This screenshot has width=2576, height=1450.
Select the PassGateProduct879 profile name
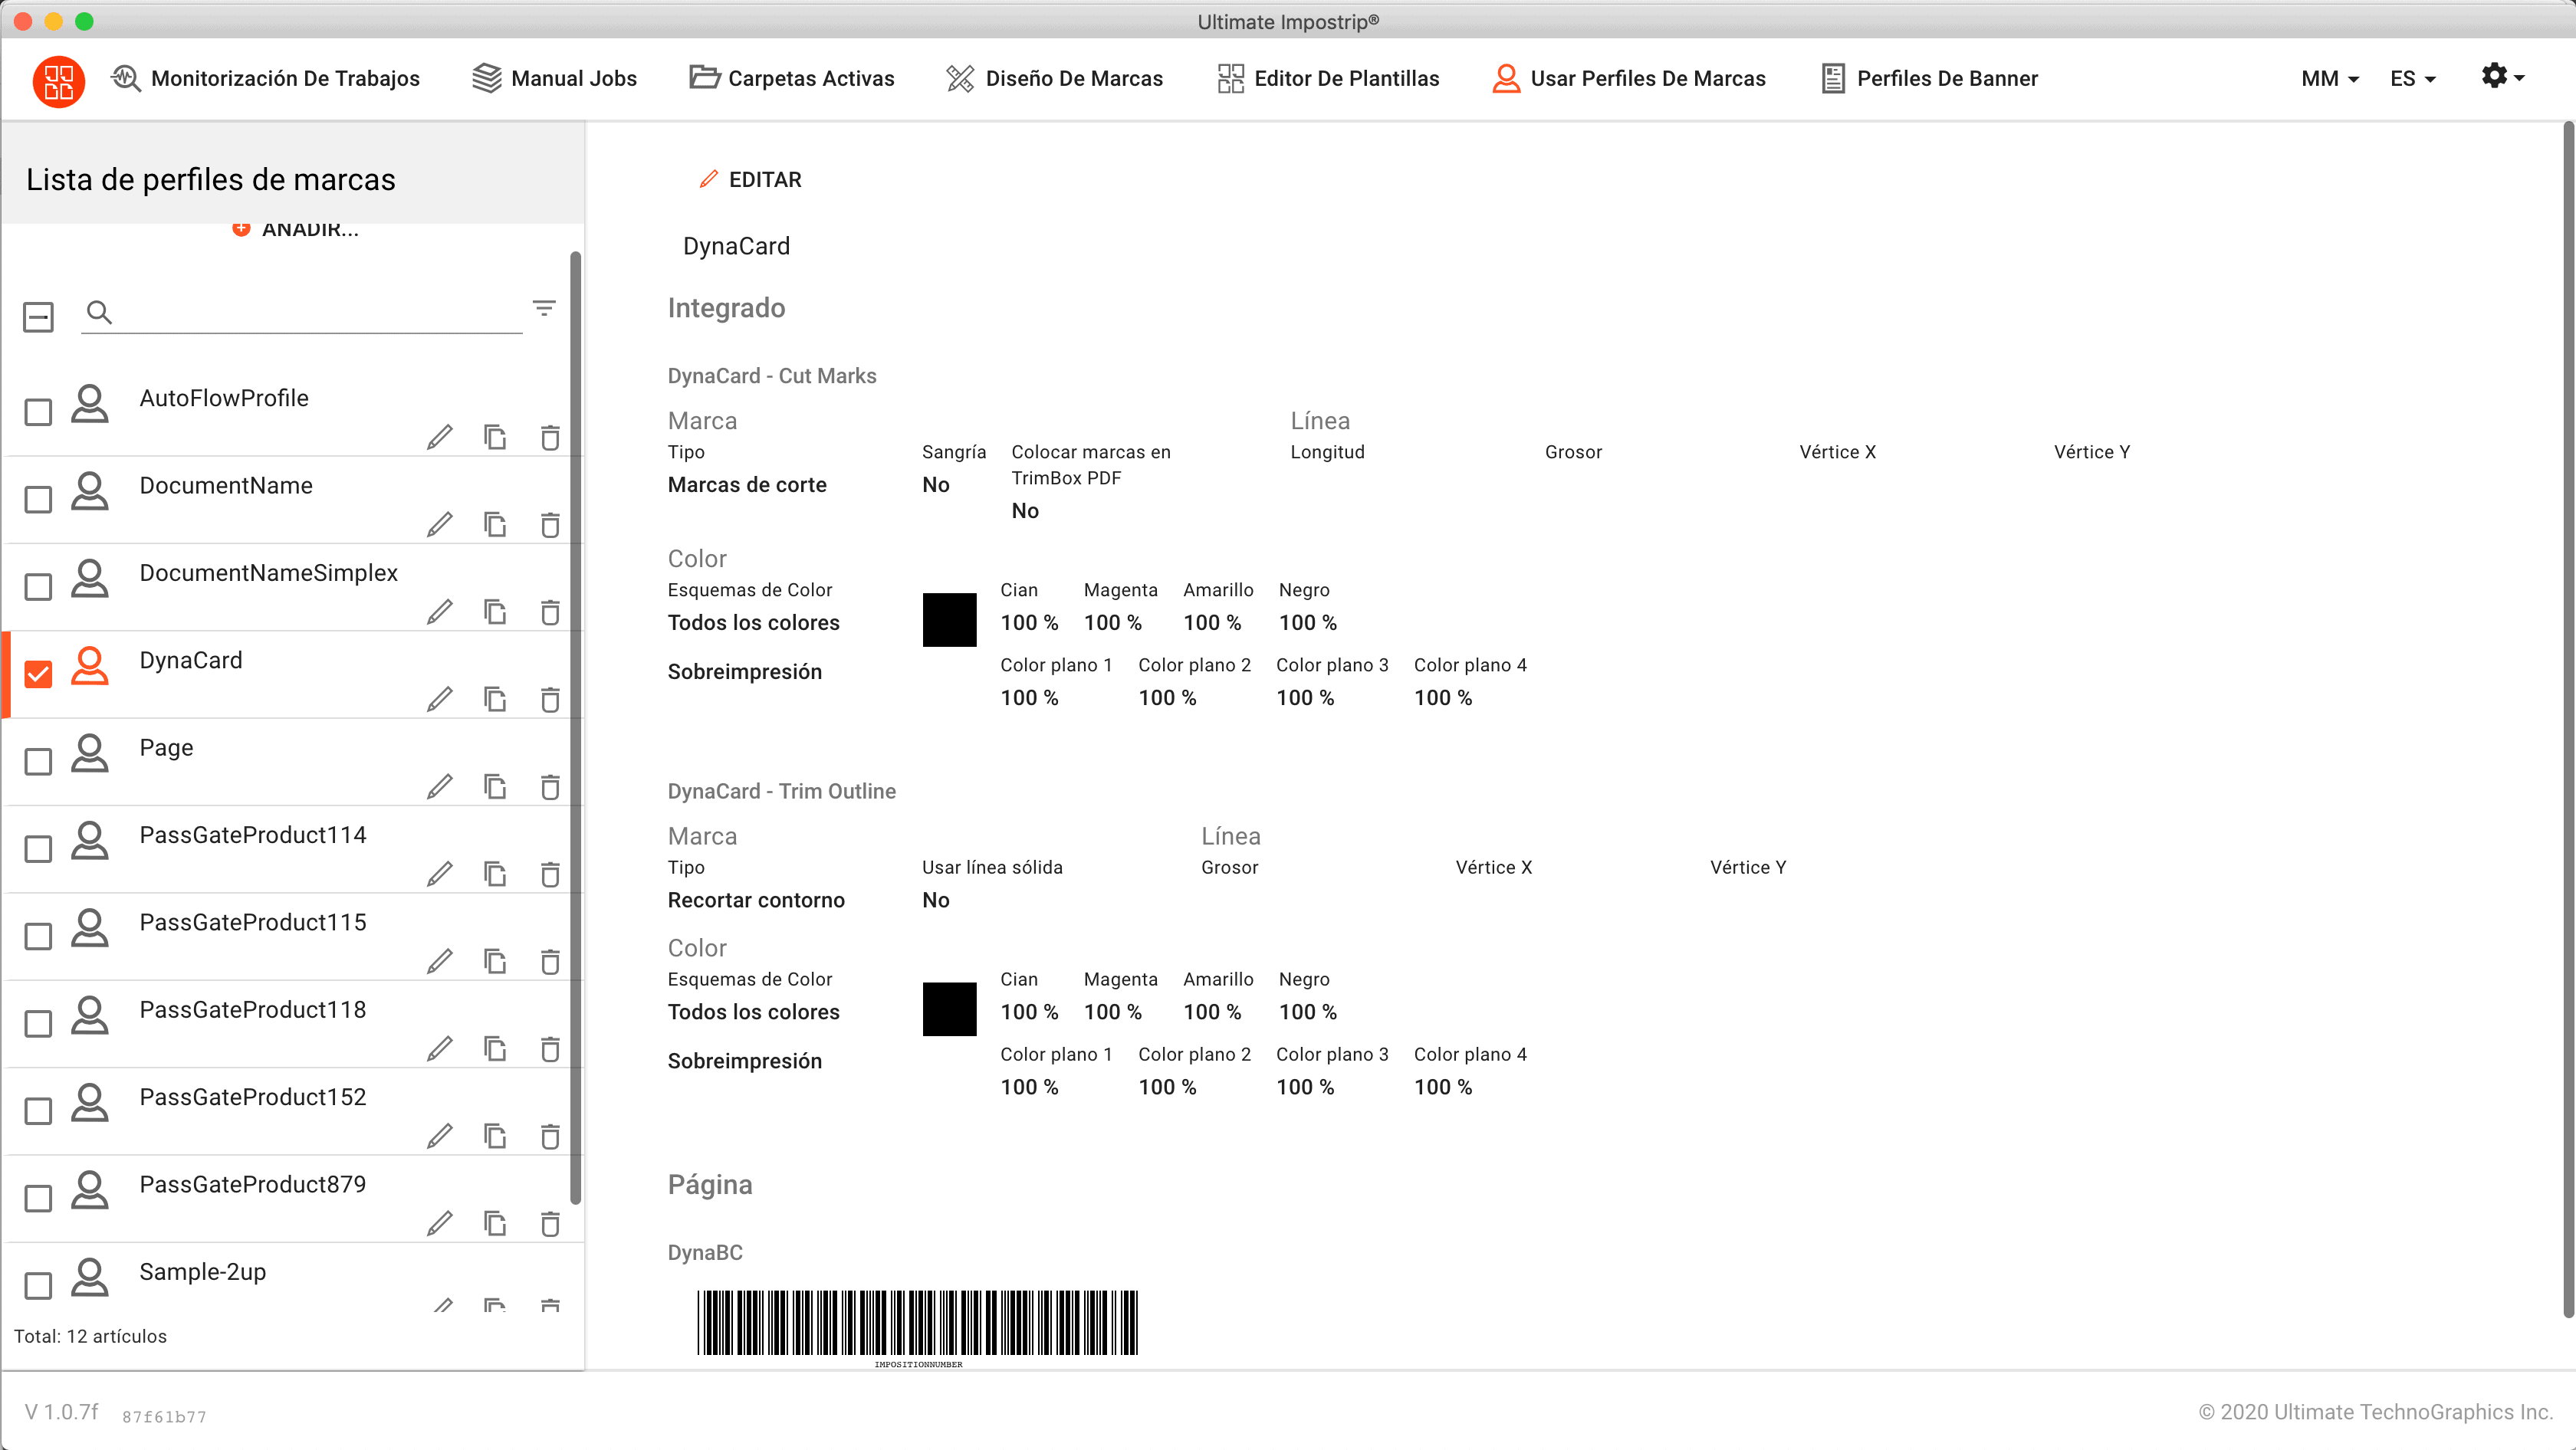[x=253, y=1184]
